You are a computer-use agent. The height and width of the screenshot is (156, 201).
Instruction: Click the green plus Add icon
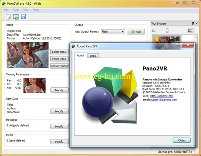[x=133, y=32]
